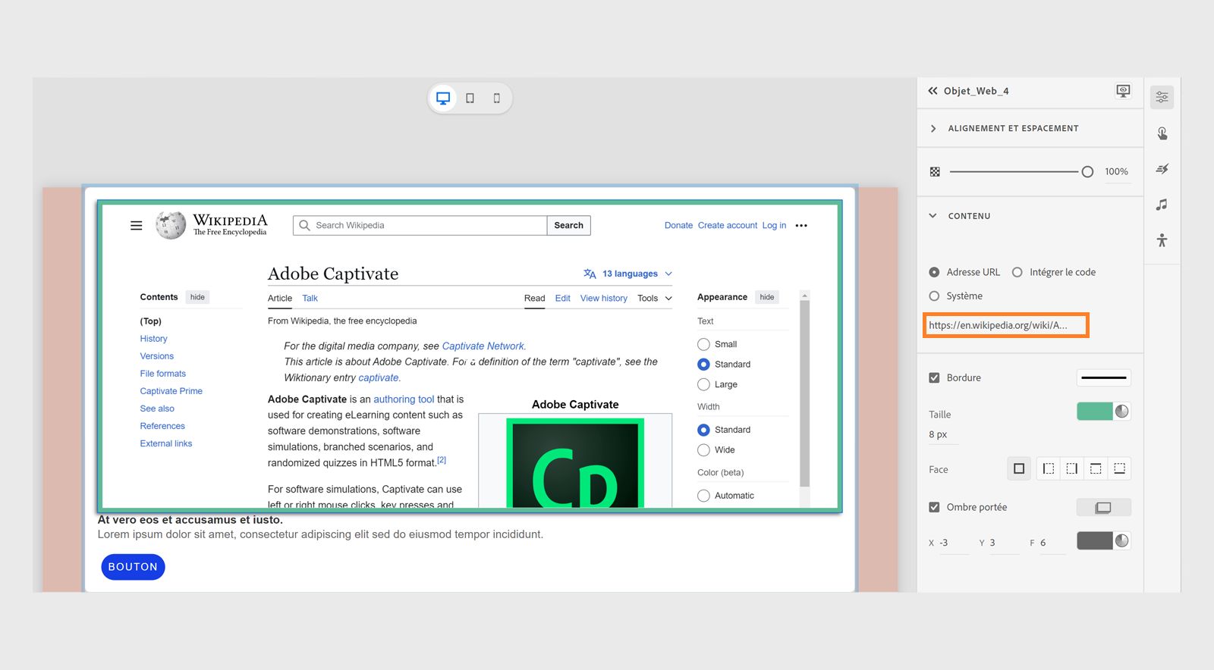
Task: Select Small text size radio
Action: pyautogui.click(x=703, y=344)
